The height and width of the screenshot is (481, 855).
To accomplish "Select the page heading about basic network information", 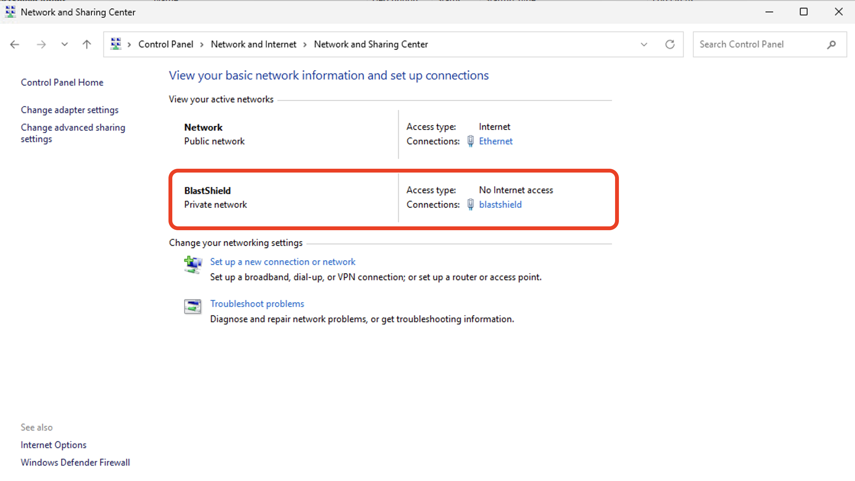I will 329,76.
